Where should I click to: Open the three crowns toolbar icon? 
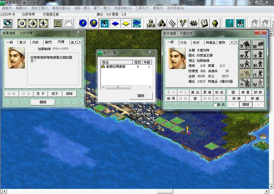point(151,23)
